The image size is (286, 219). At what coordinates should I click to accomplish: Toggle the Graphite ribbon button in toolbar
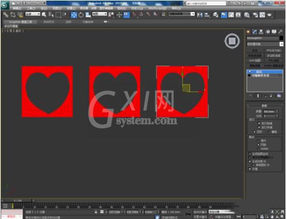224,15
